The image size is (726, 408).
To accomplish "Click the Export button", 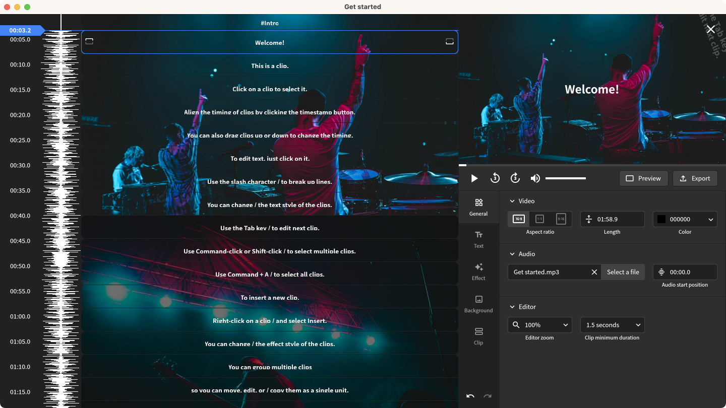I will click(x=695, y=178).
